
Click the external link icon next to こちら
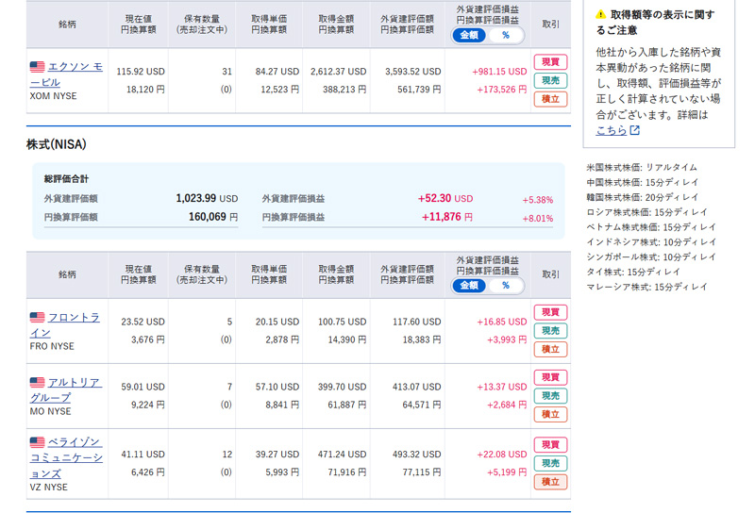(634, 131)
